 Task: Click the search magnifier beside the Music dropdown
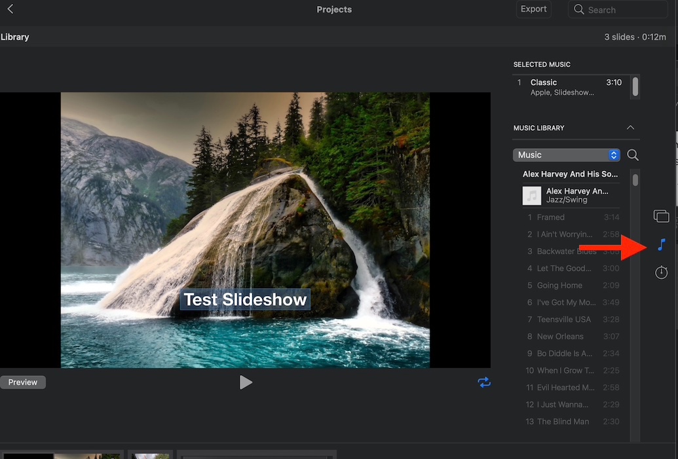(632, 155)
